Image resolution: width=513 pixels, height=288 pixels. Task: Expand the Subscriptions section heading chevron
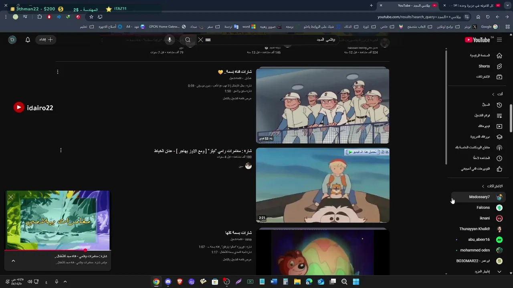click(x=483, y=186)
